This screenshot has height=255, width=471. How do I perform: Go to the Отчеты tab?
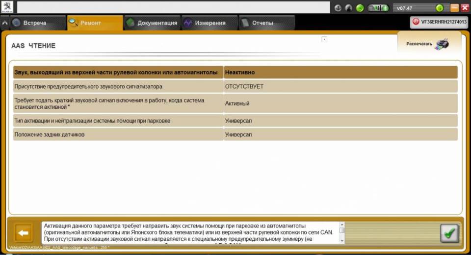point(262,23)
